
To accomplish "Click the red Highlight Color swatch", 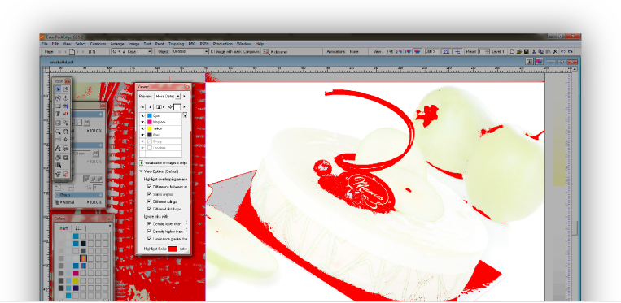I will pos(172,249).
